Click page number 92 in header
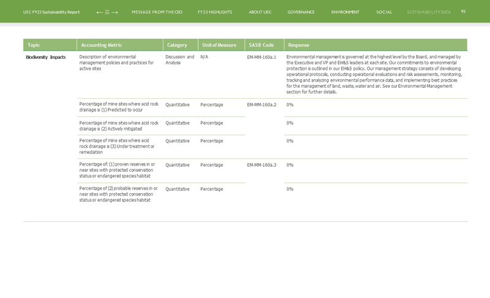 463,12
